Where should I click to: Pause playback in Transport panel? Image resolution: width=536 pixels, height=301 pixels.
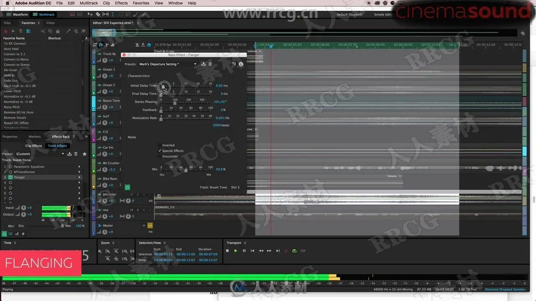pyautogui.click(x=244, y=251)
